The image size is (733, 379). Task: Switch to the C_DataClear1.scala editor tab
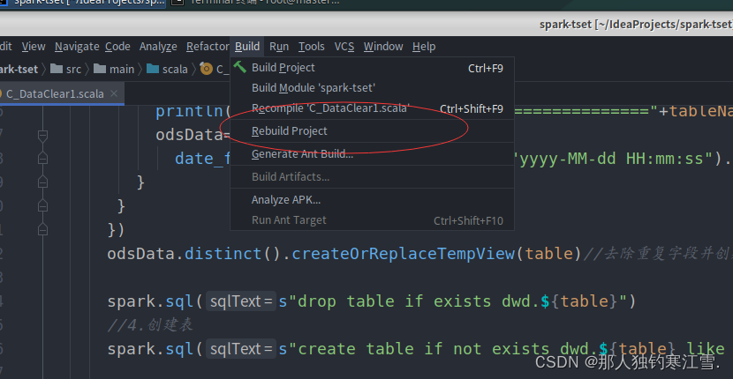[x=55, y=93]
